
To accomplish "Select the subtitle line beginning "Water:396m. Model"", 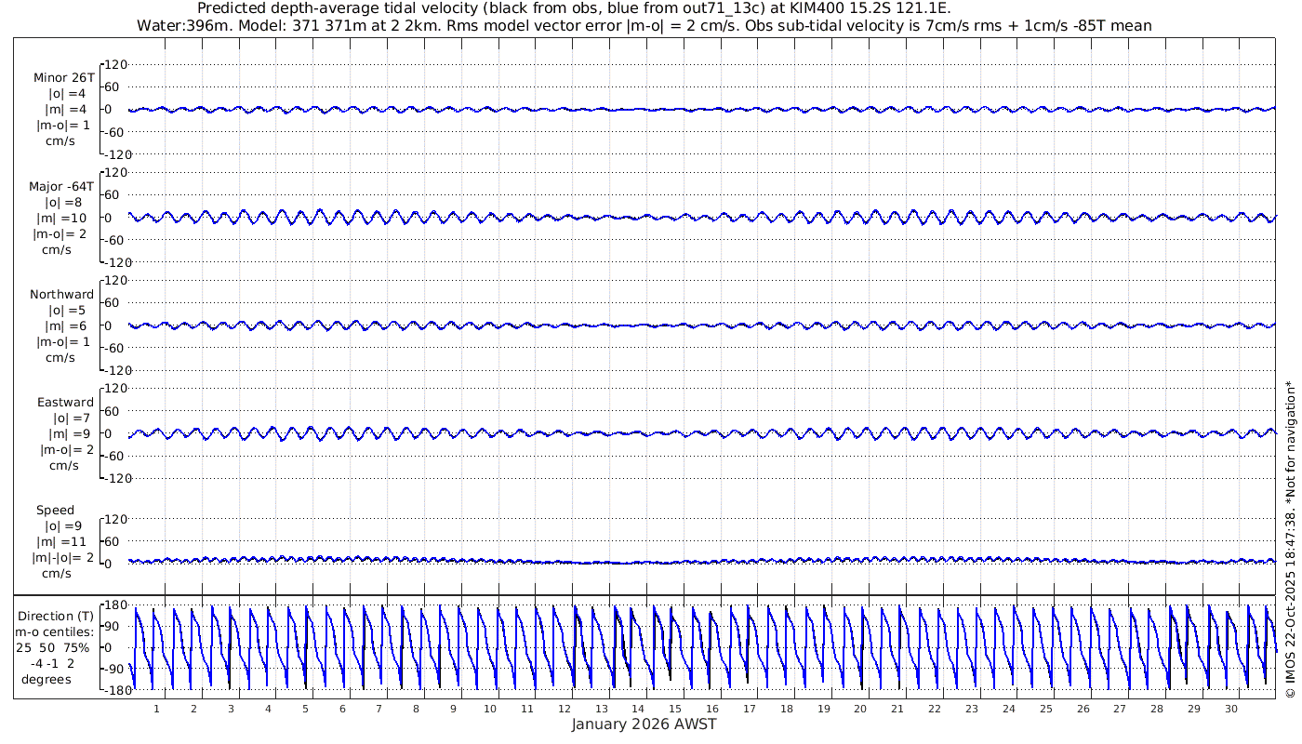I will pos(644,25).
